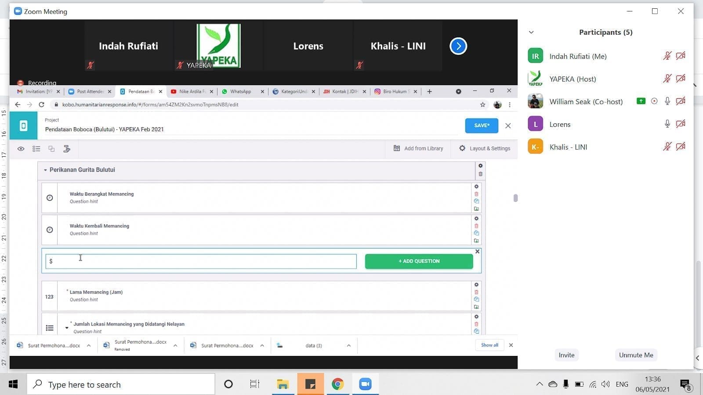703x395 pixels.
Task: Click the new question name input field
Action: (201, 262)
